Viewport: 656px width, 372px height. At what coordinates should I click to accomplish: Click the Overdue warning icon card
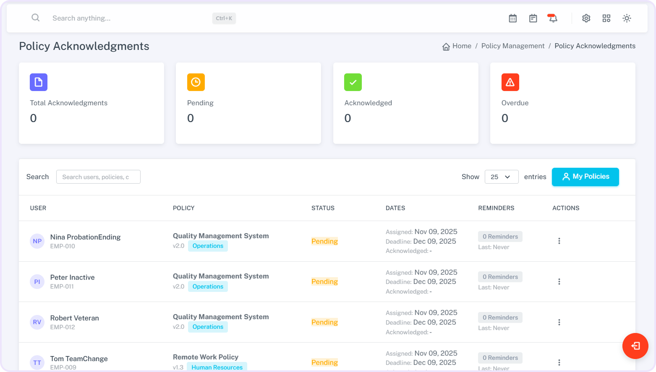510,82
